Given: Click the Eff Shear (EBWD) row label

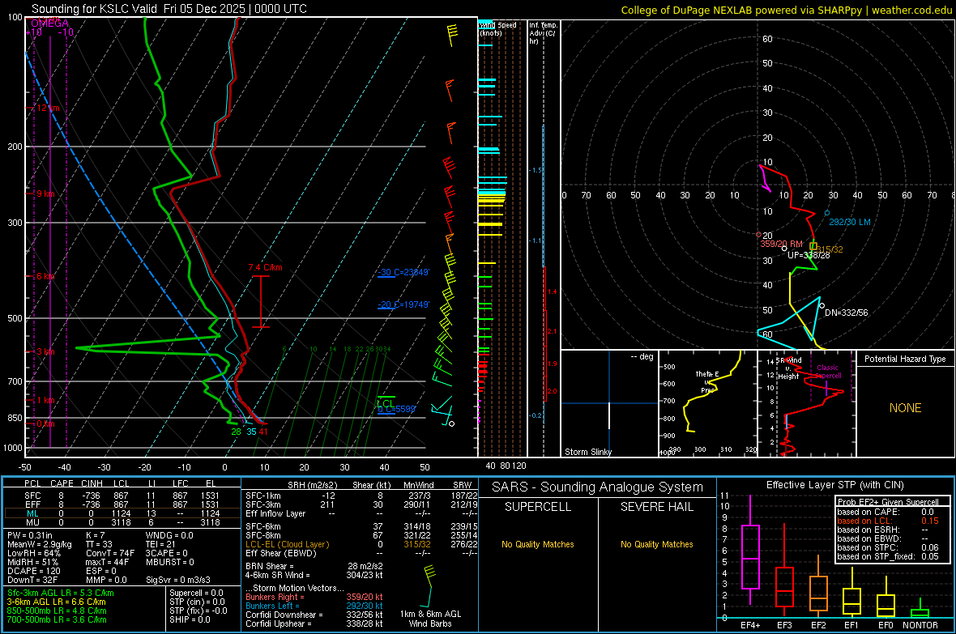Looking at the screenshot, I should (x=281, y=554).
